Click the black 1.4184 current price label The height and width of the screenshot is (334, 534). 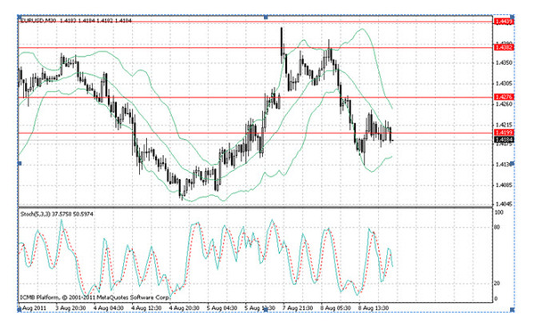pos(504,140)
